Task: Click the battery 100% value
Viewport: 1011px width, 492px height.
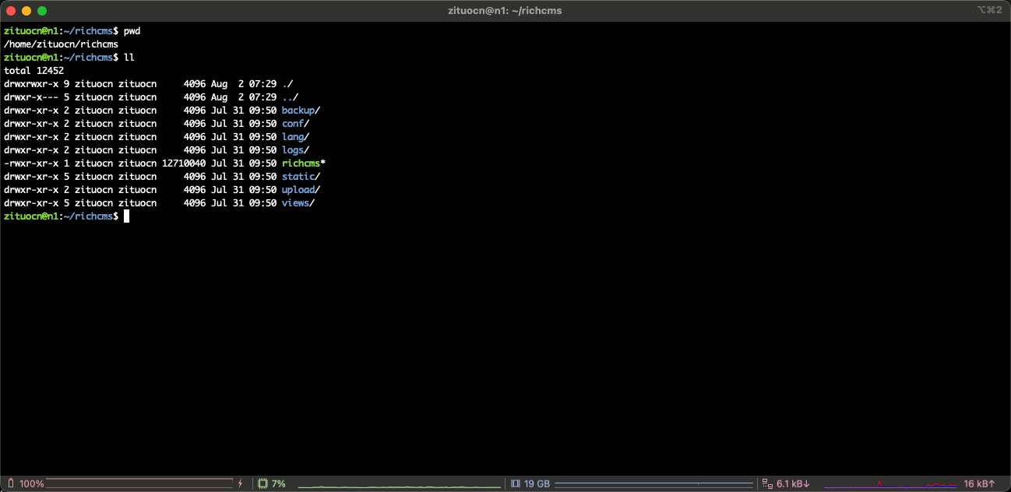Action: coord(32,483)
